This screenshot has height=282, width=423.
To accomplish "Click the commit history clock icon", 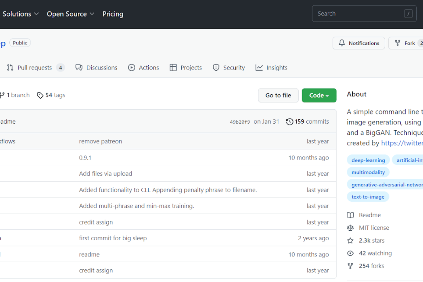I will tap(289, 122).
